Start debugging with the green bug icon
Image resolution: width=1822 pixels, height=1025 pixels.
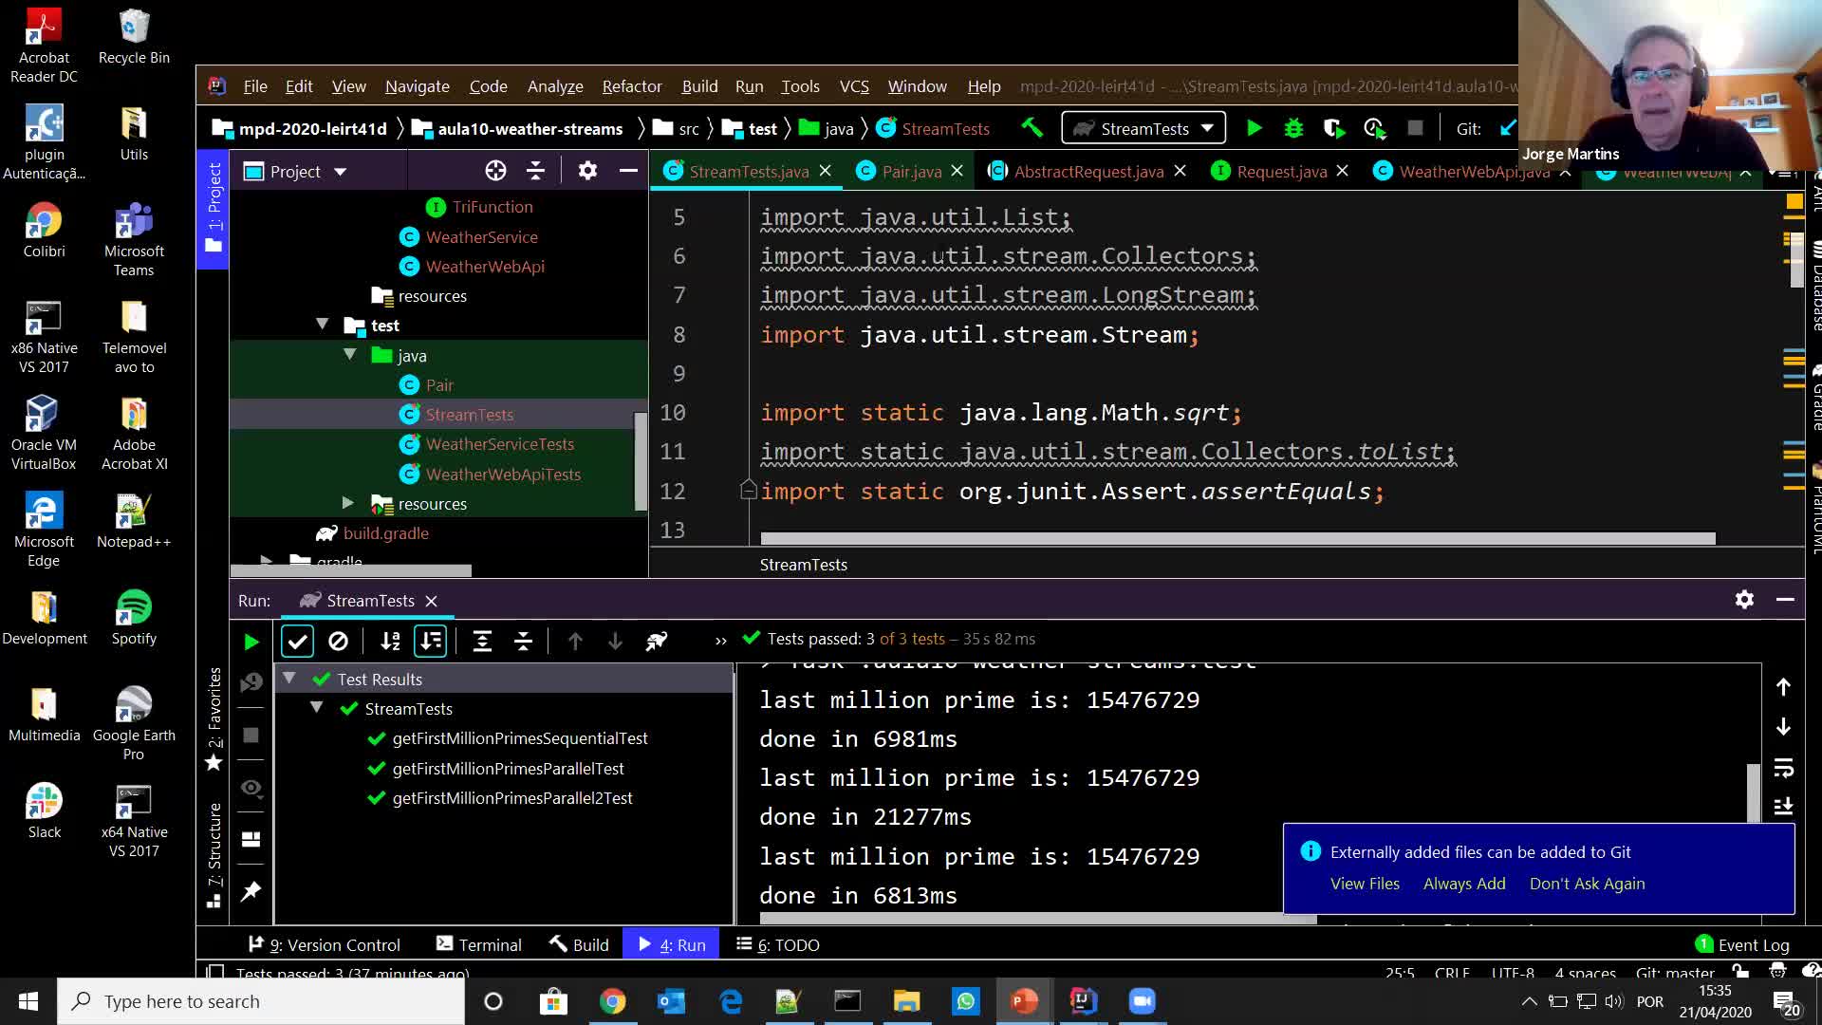(x=1293, y=128)
